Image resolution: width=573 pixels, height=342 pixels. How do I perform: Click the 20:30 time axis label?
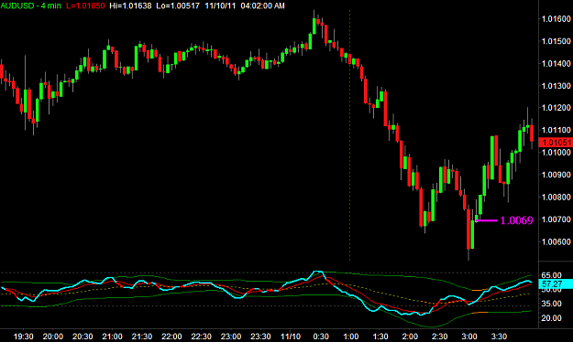[x=83, y=337]
